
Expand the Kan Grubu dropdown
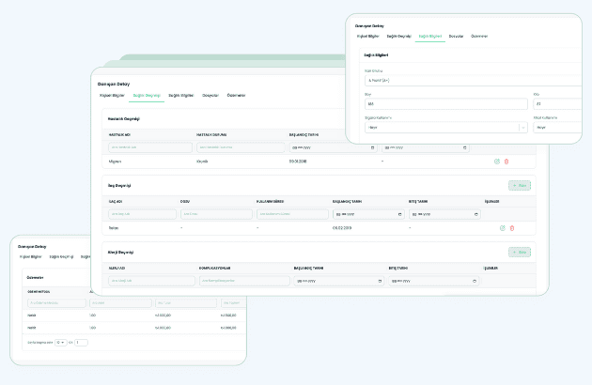click(470, 82)
